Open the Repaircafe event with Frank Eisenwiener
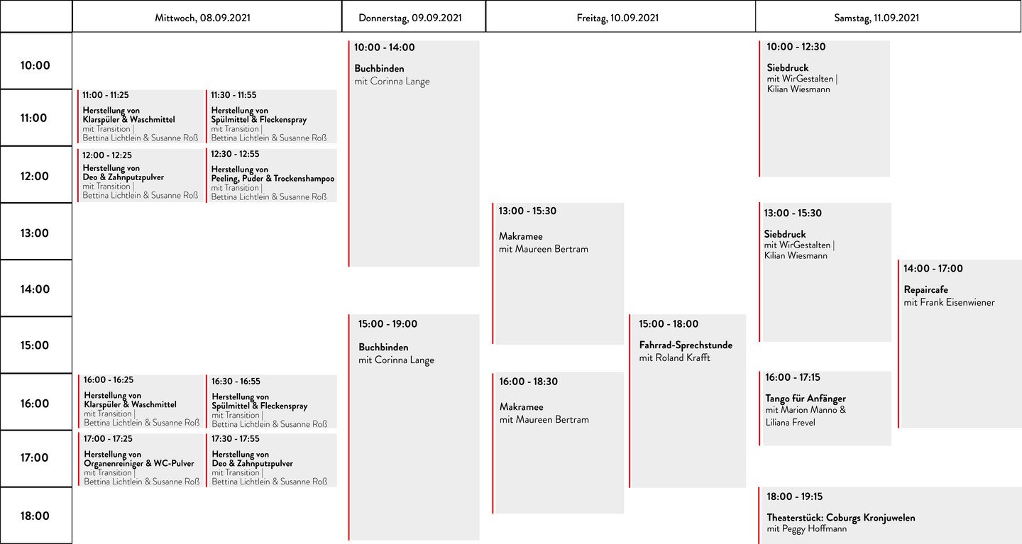Image resolution: width=1022 pixels, height=544 pixels. point(960,344)
